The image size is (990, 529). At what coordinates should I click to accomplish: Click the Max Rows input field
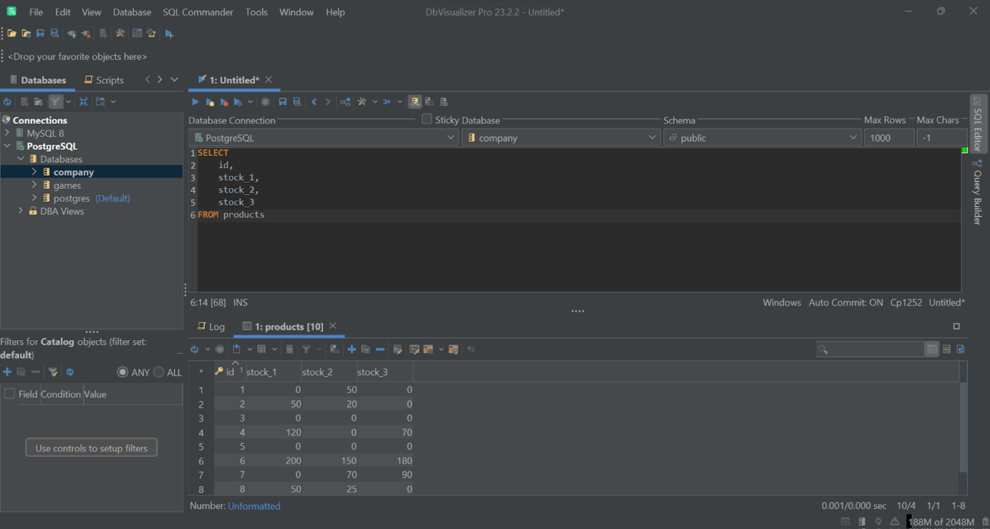[889, 138]
